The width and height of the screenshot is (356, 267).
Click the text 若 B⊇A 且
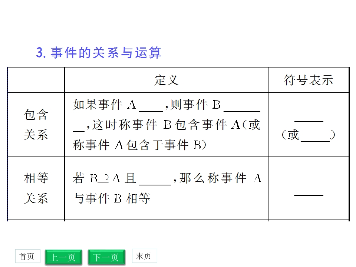[105, 178]
